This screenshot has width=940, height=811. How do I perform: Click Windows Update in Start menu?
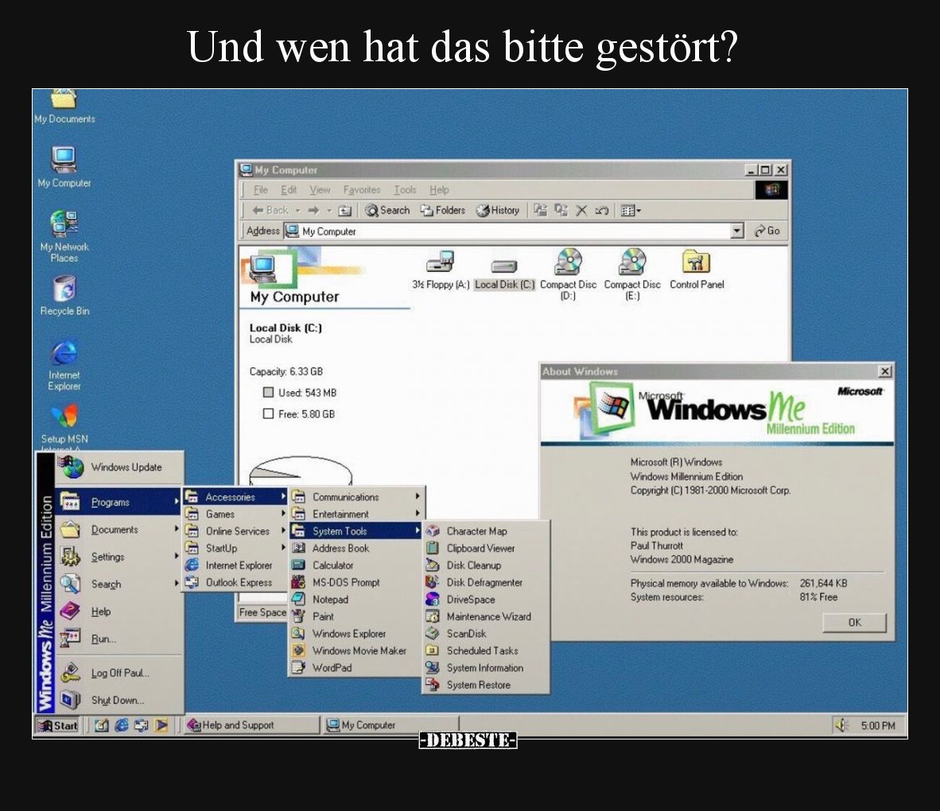coord(118,468)
